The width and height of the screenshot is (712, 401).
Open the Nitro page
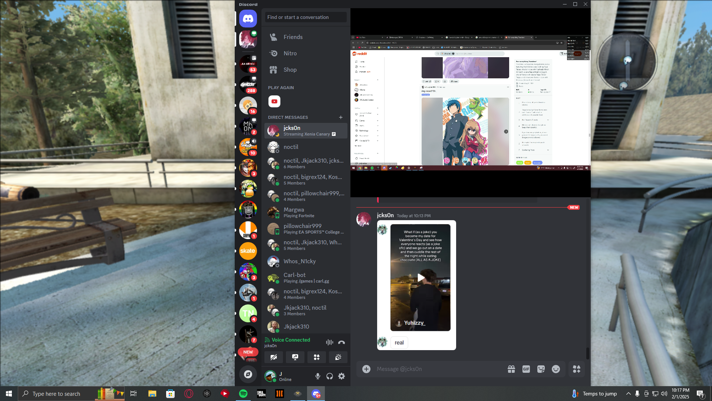click(x=290, y=53)
